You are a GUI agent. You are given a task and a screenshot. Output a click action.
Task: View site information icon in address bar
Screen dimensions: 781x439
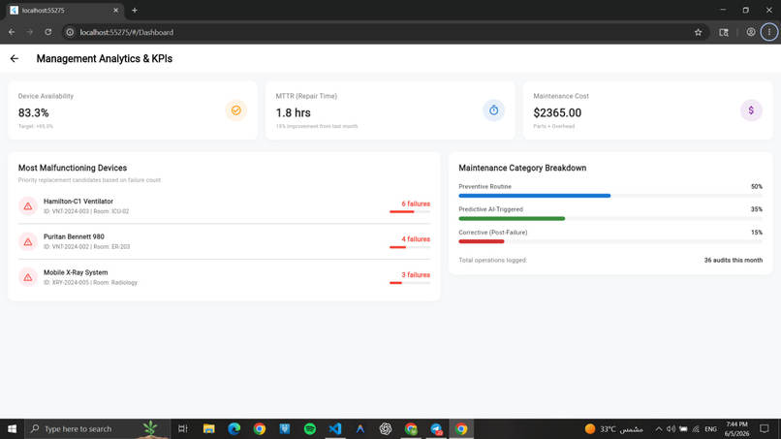pos(70,32)
